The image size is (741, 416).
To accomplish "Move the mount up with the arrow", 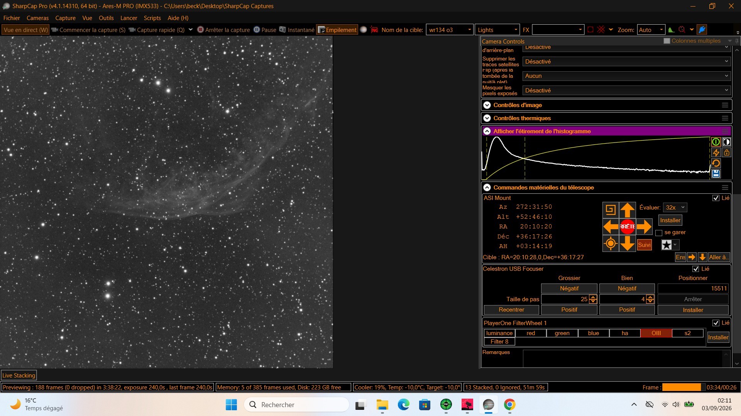I will 627,210.
